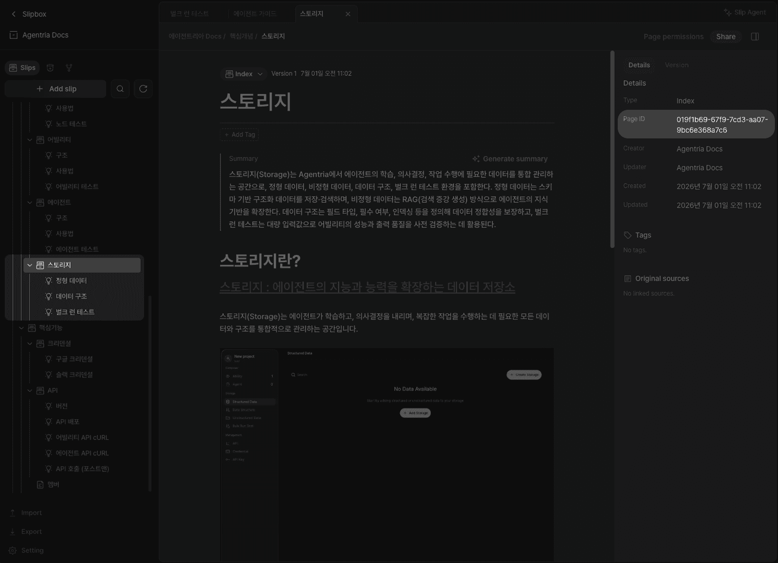Click the refresh icon beside search
778x563 pixels.
click(x=143, y=89)
